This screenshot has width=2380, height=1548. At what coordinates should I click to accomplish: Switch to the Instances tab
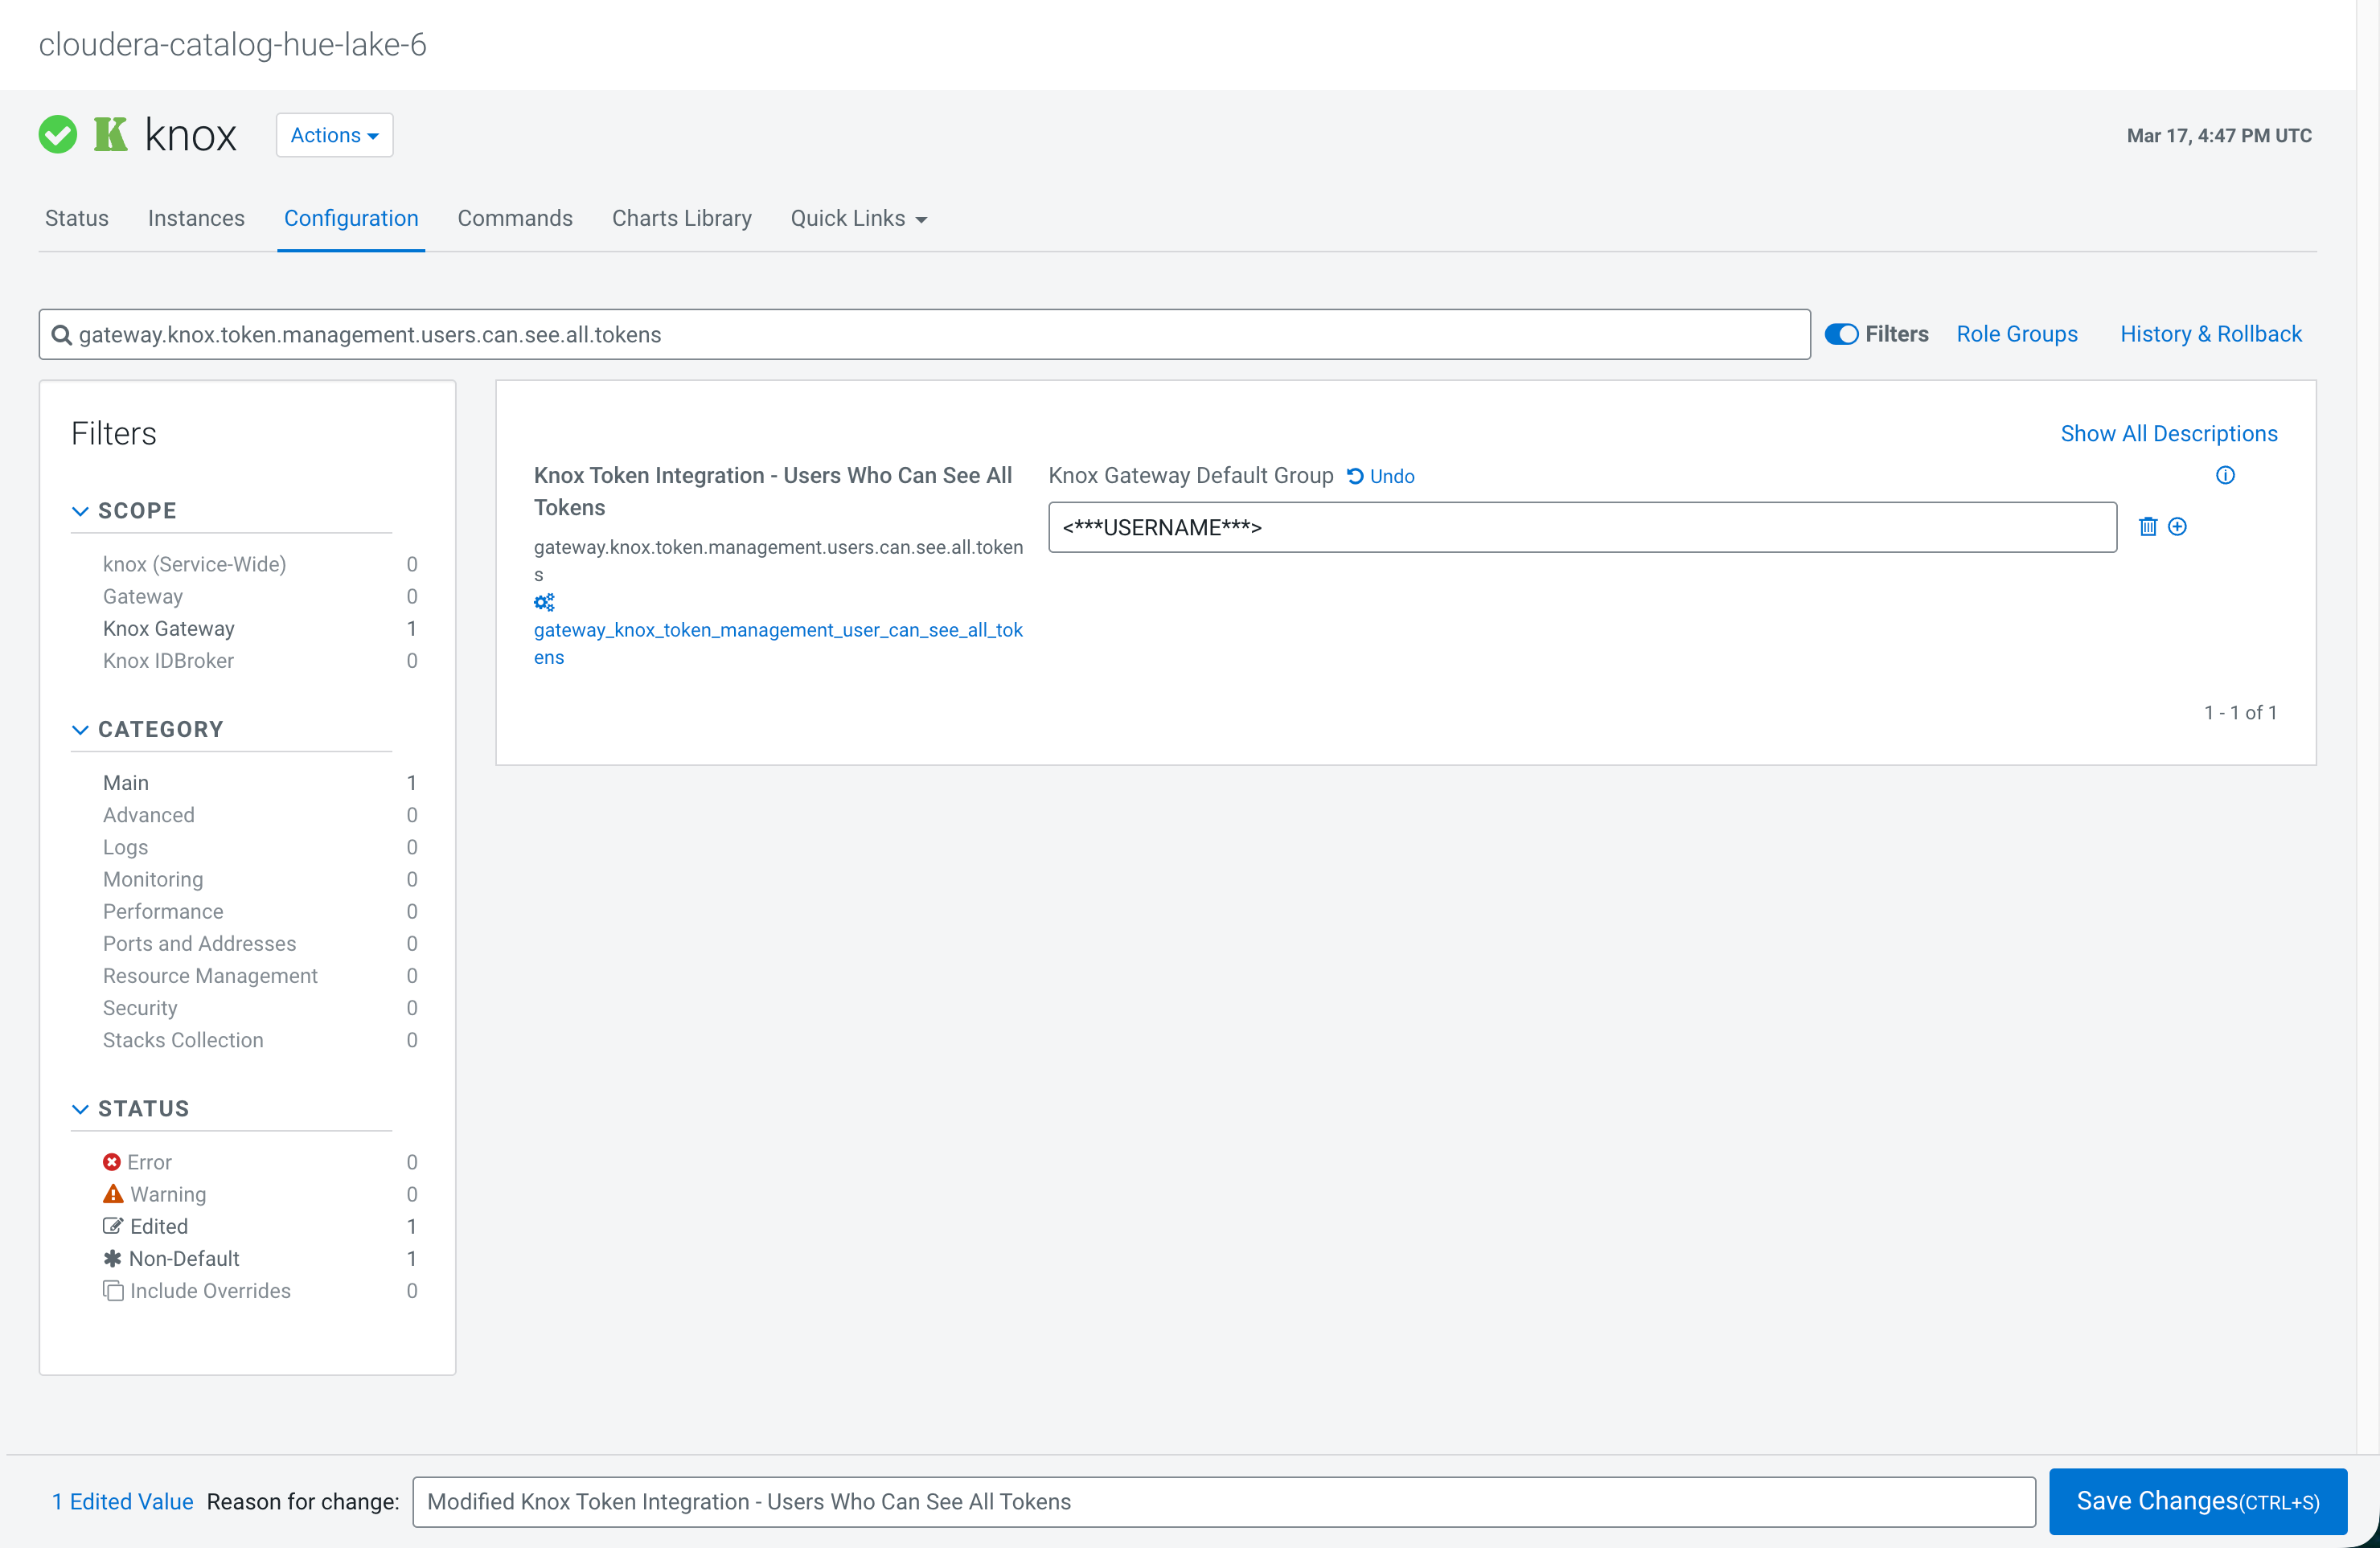click(196, 218)
